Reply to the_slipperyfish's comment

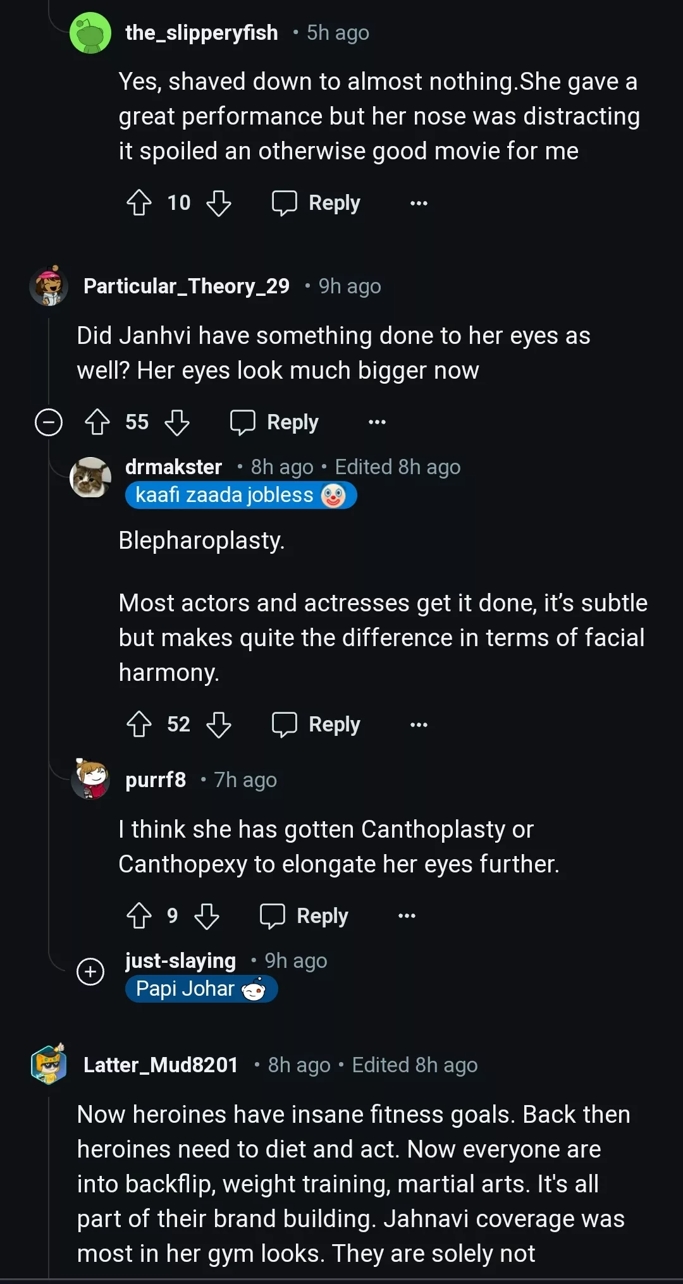pos(316,203)
